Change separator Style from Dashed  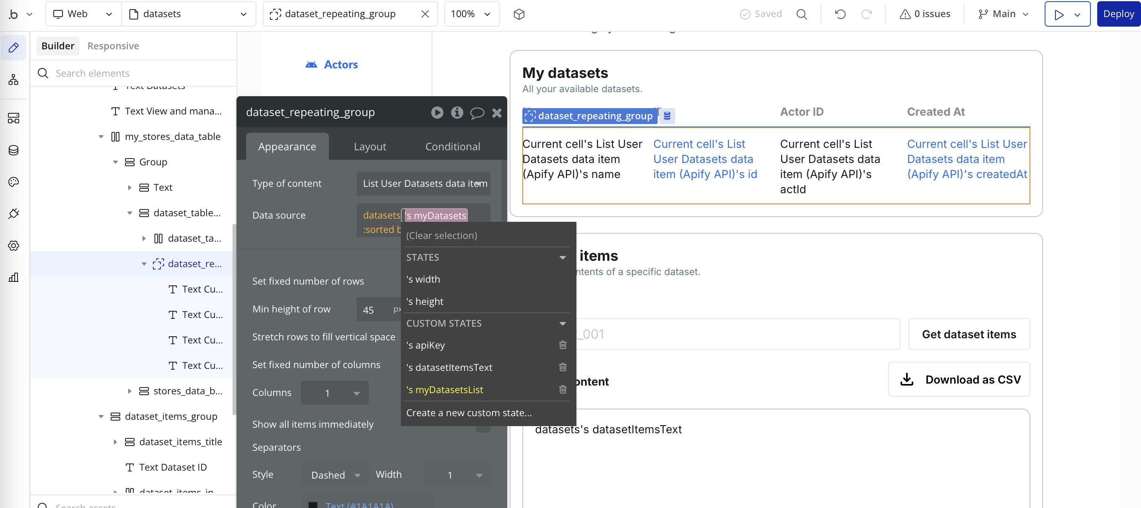tap(335, 475)
